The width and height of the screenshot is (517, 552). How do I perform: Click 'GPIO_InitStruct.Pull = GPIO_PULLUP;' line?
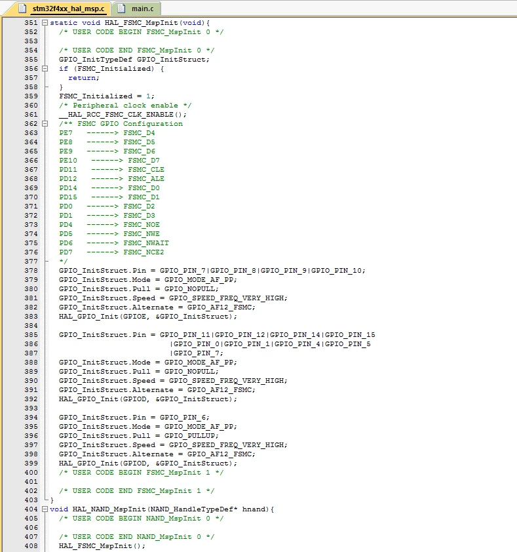[x=139, y=436]
